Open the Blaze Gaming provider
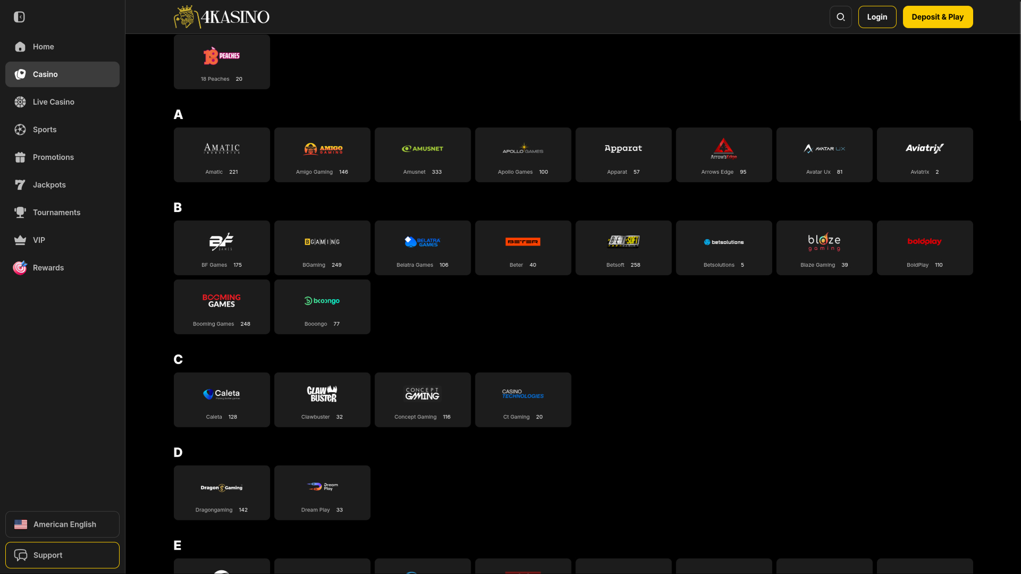 (x=824, y=248)
